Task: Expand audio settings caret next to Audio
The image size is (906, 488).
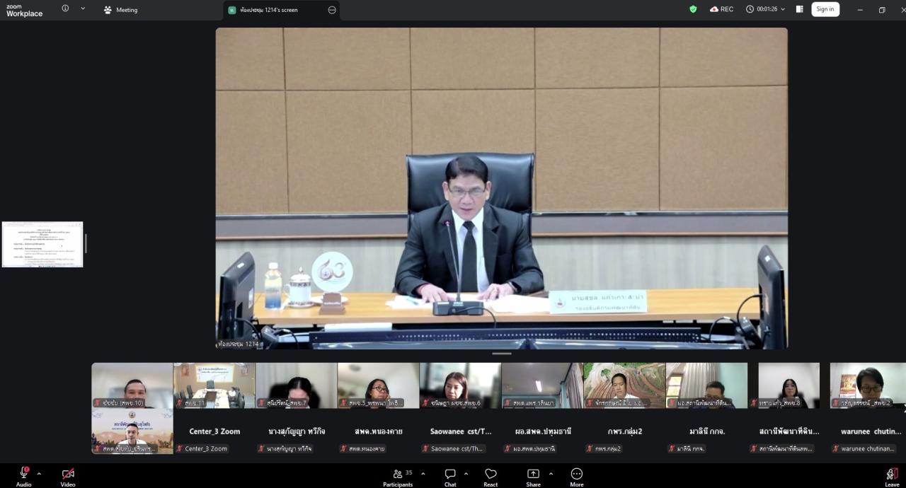Action: tap(39, 473)
